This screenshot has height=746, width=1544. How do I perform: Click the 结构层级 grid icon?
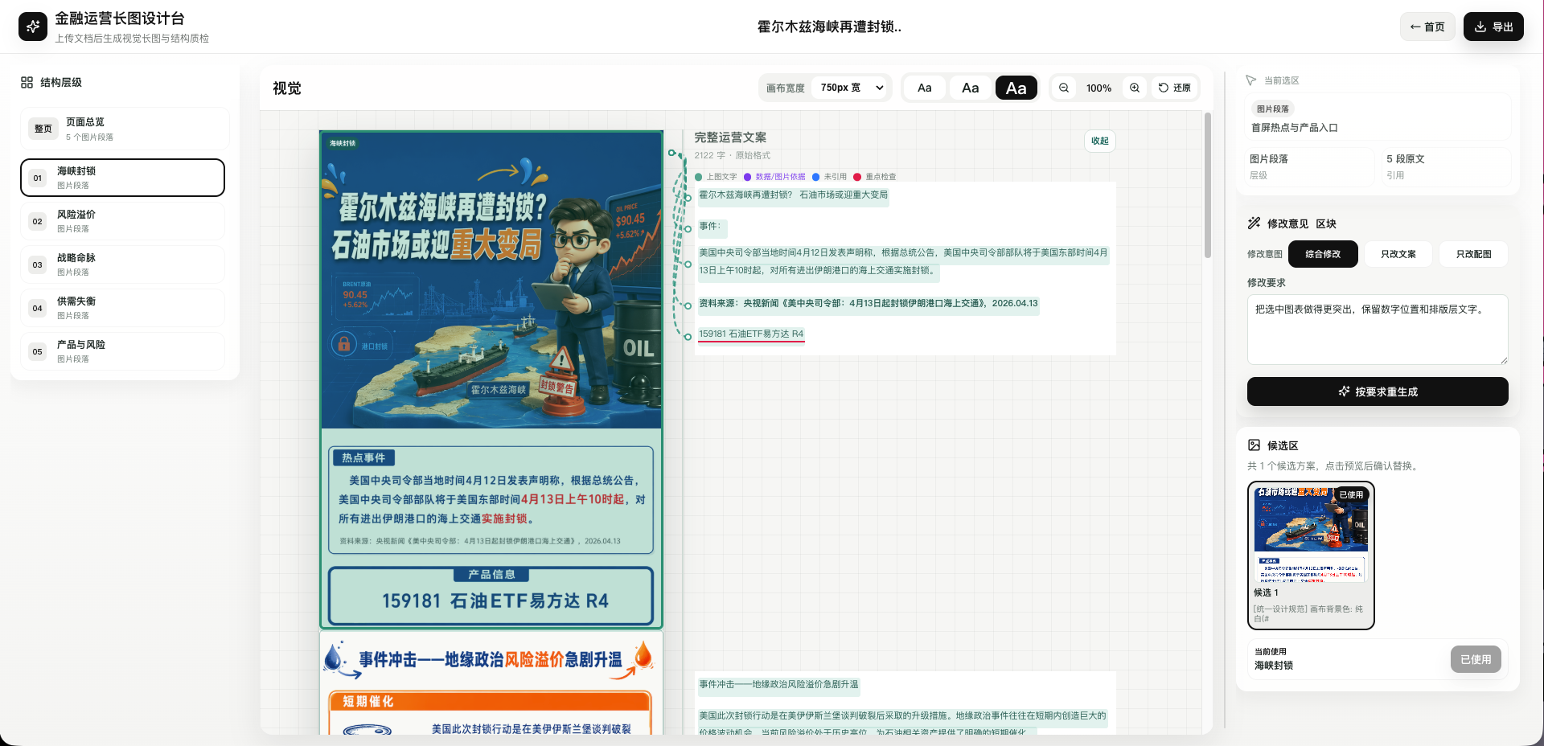(x=27, y=82)
